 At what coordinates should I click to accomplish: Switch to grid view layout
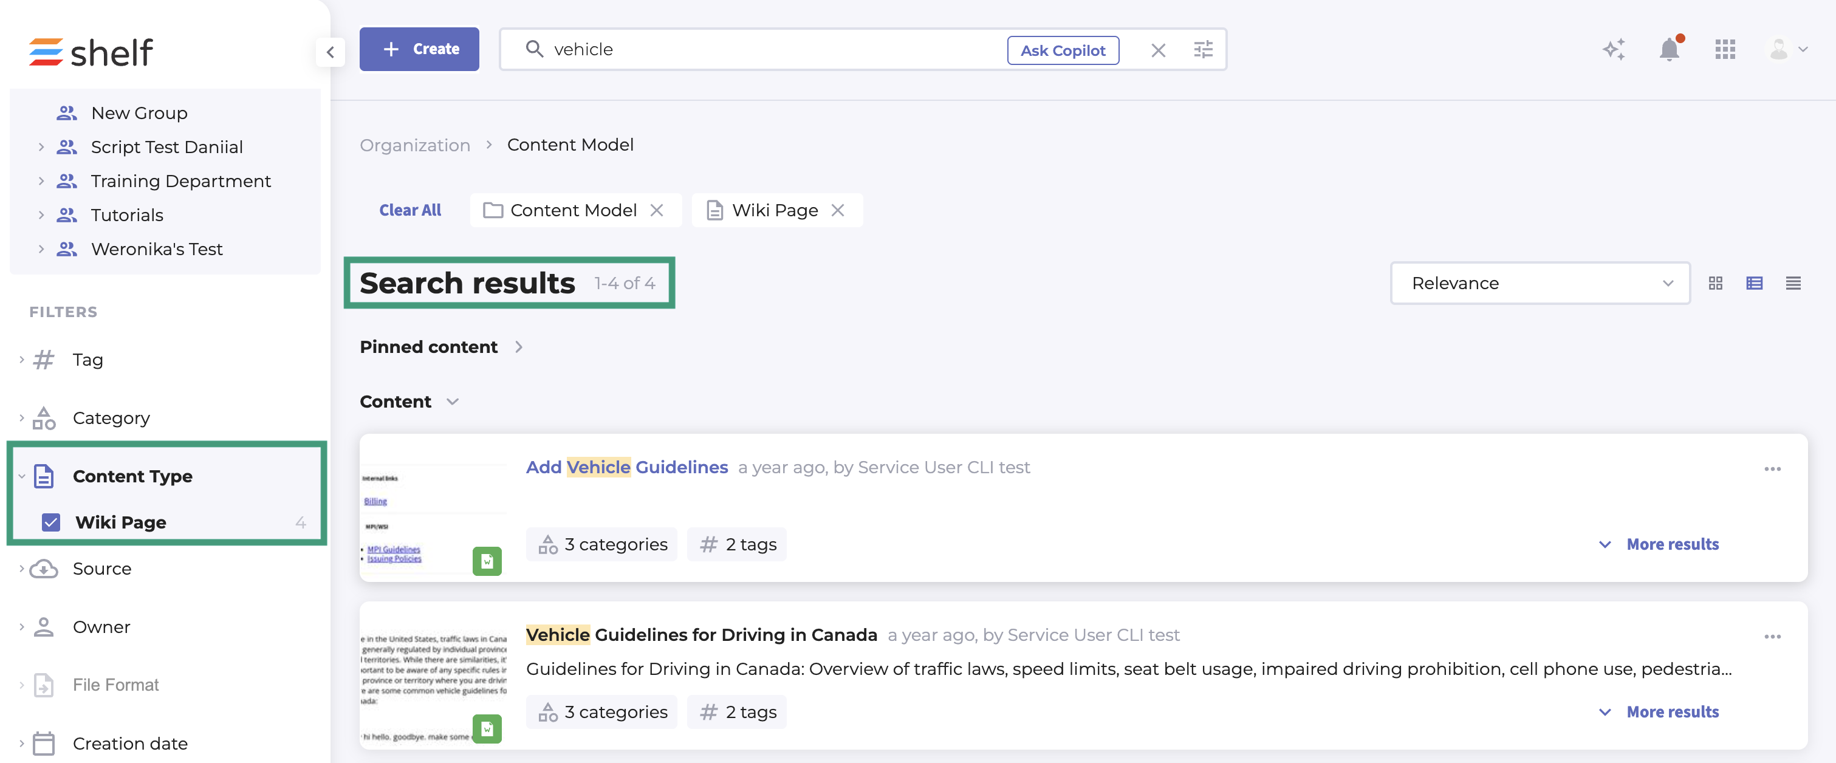pyautogui.click(x=1716, y=284)
